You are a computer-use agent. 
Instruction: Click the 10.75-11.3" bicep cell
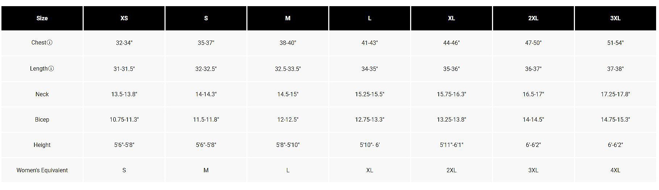[124, 119]
